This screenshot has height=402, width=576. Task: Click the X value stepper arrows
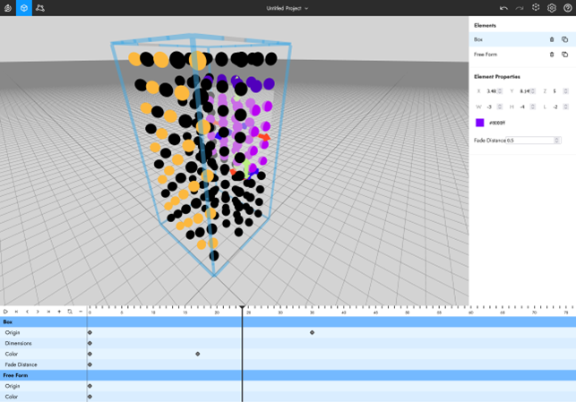pyautogui.click(x=500, y=91)
